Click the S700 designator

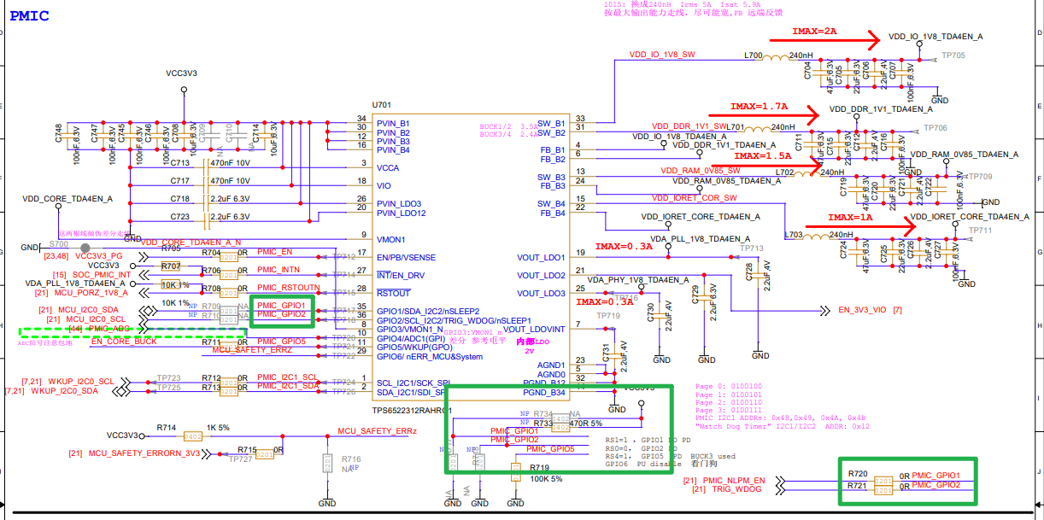pos(58,243)
